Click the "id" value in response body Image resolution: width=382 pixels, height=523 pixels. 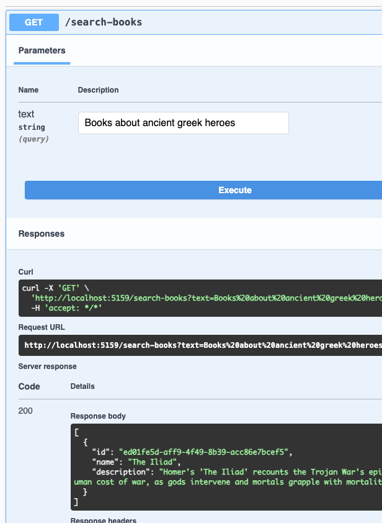click(203, 452)
